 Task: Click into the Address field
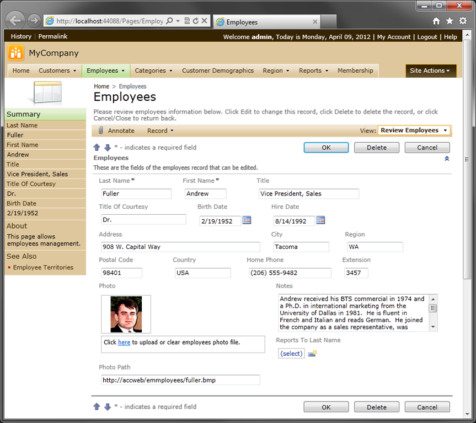180,247
